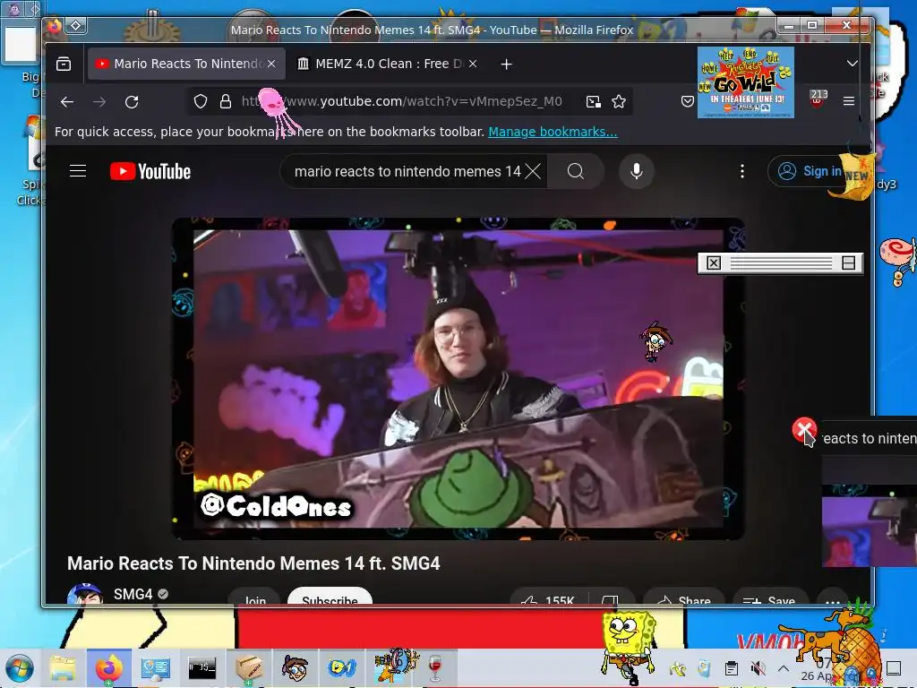
Task: Toggle muted speaker volume tray icon
Action: click(x=758, y=668)
